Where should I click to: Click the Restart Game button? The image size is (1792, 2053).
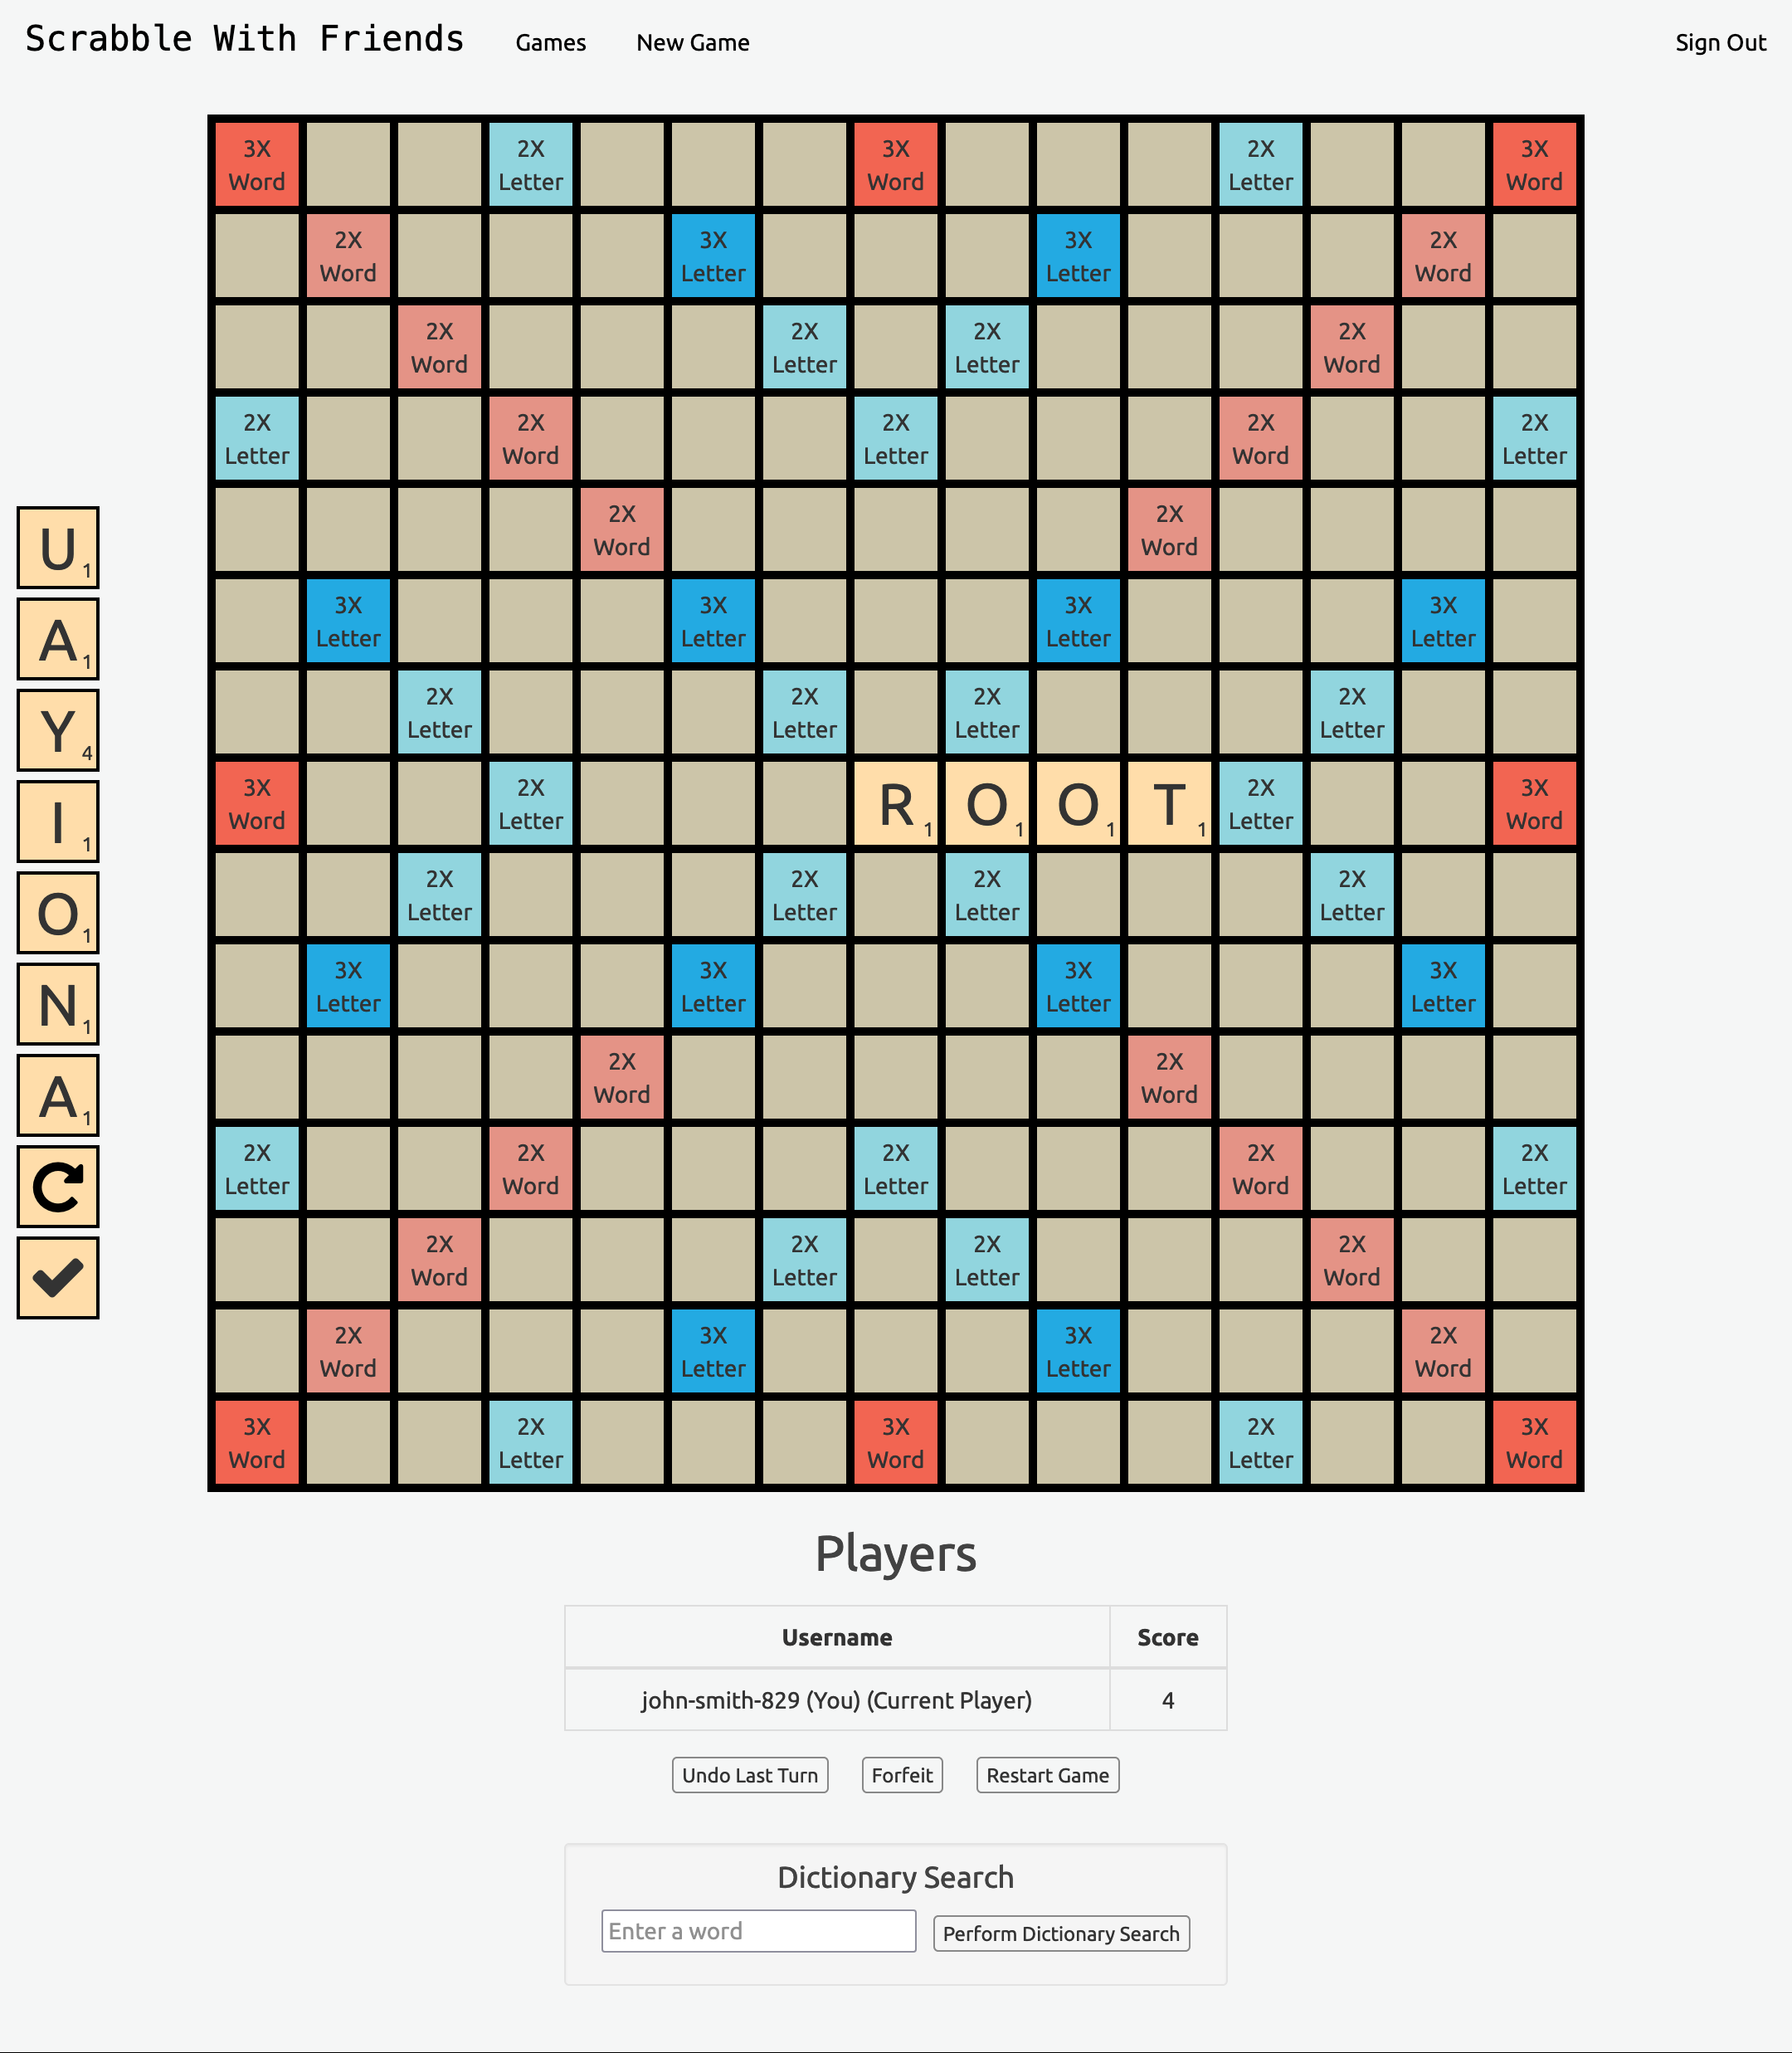point(1047,1776)
